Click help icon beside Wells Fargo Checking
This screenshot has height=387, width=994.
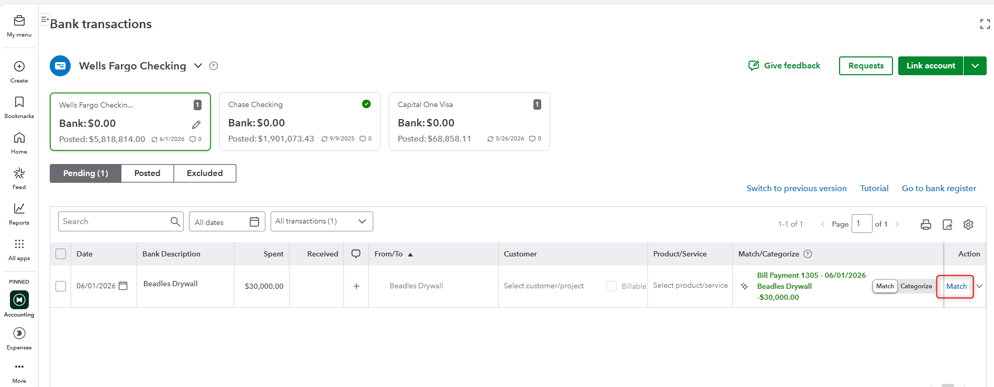(214, 66)
